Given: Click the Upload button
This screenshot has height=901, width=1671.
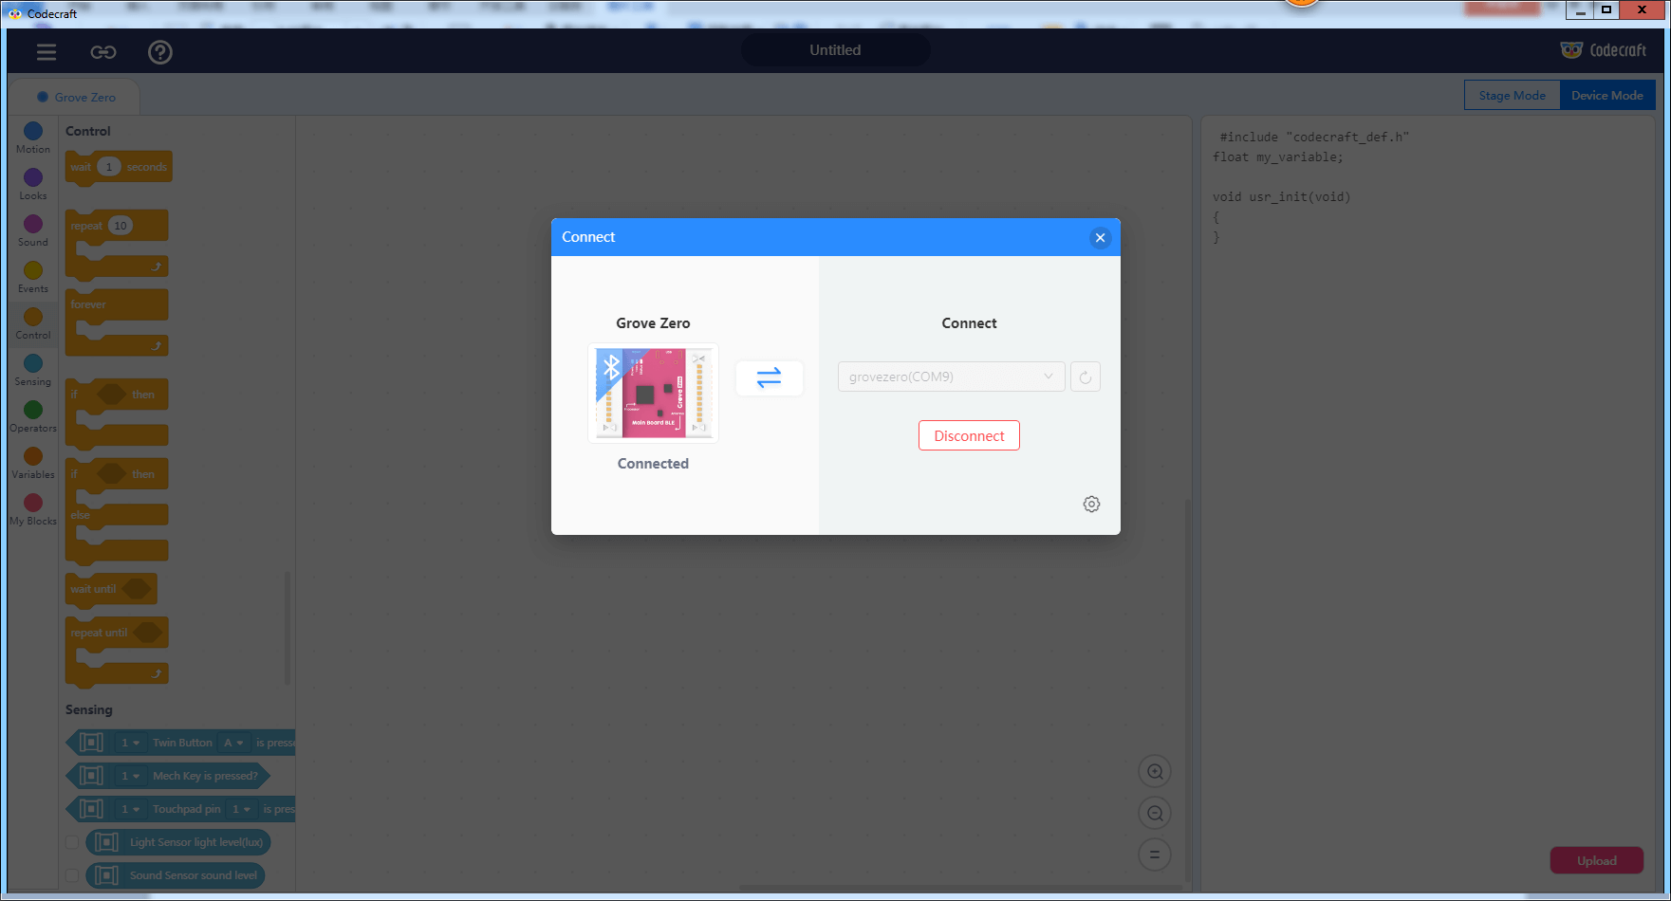Looking at the screenshot, I should [1597, 860].
